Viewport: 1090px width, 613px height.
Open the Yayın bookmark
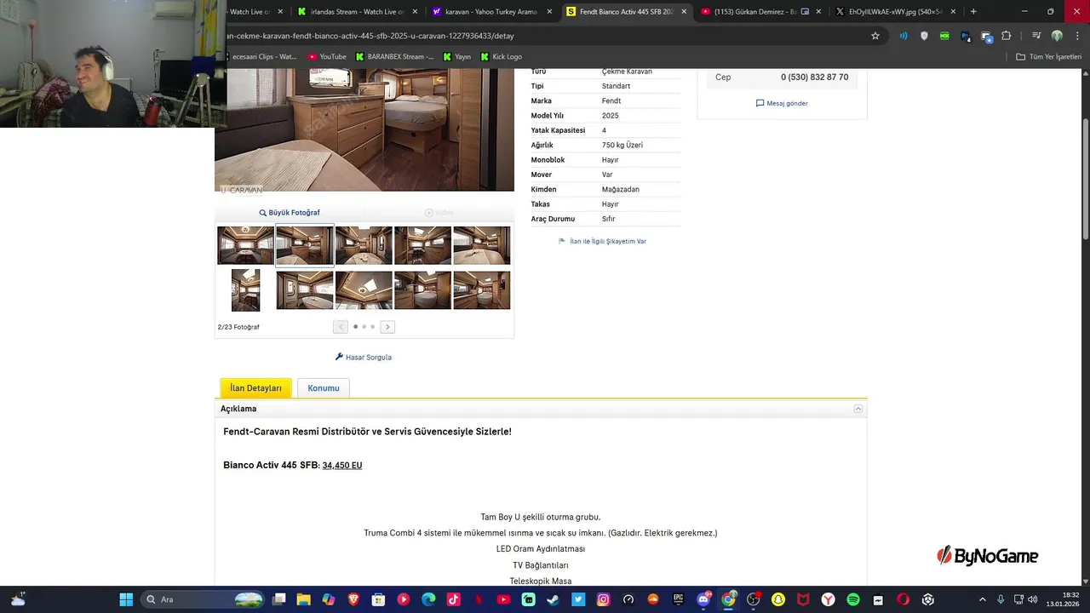456,57
